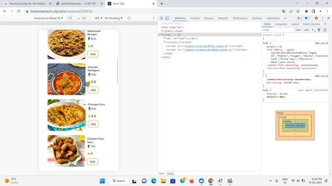
Task: Open the 2.bac207d1.chunk.js script link
Action: pyautogui.click(x=206, y=46)
